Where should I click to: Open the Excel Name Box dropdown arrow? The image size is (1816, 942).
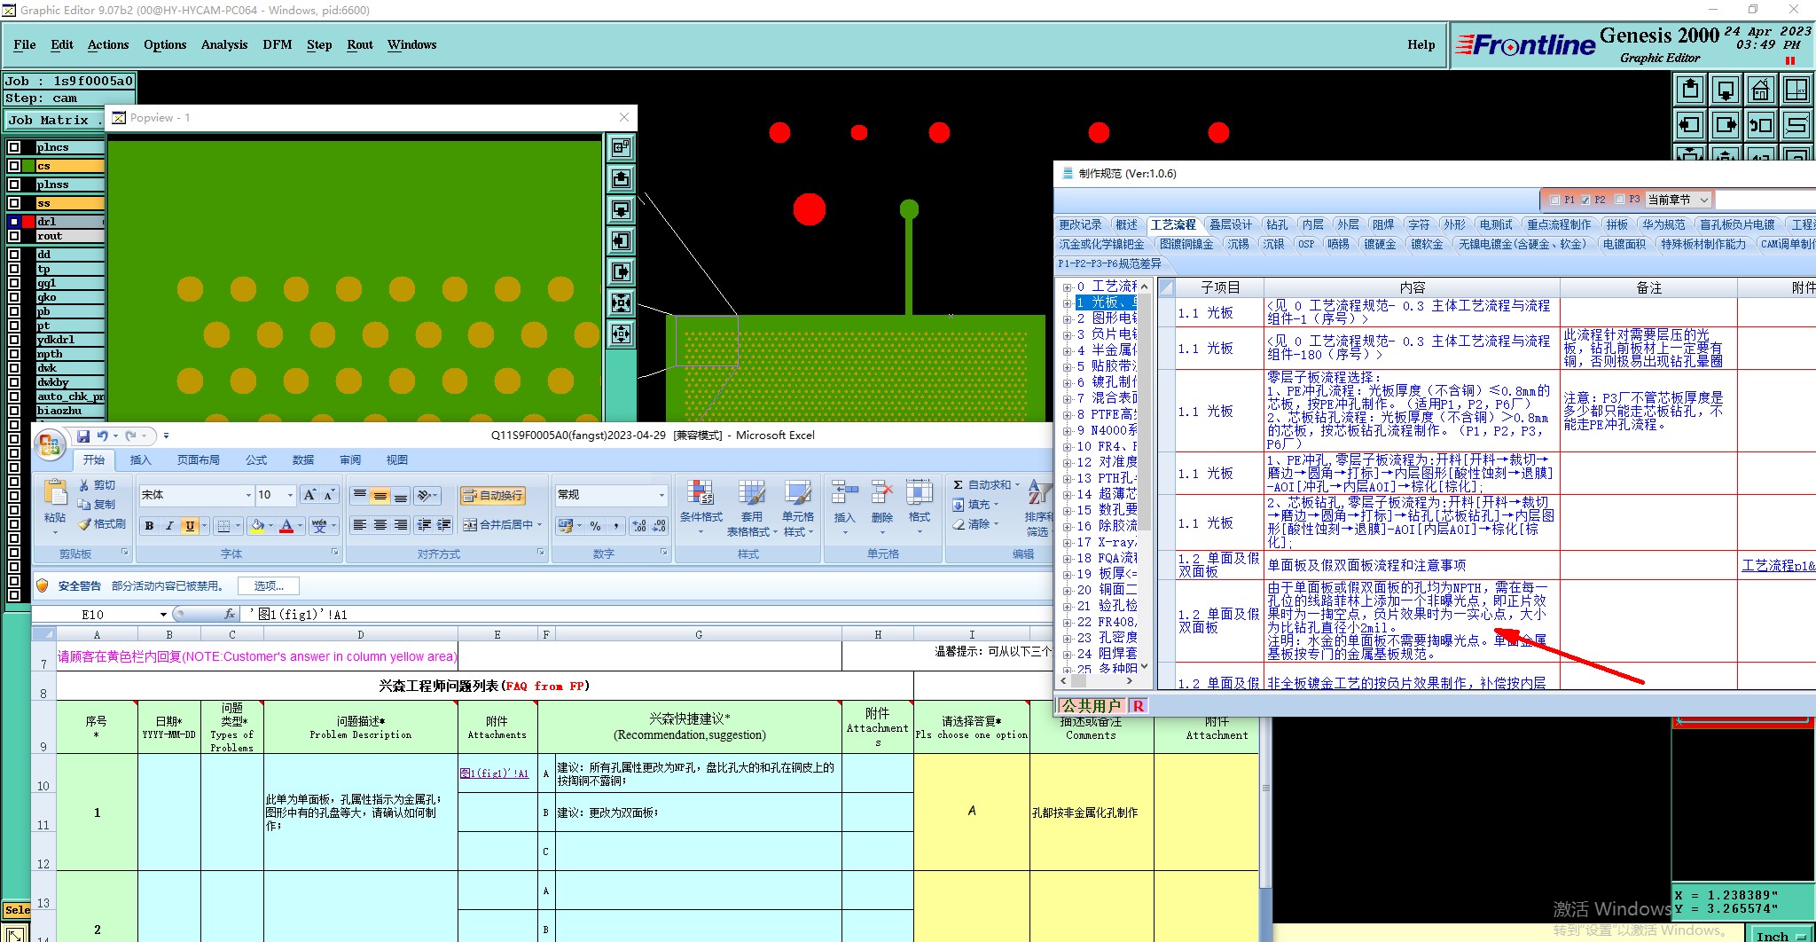tap(163, 614)
